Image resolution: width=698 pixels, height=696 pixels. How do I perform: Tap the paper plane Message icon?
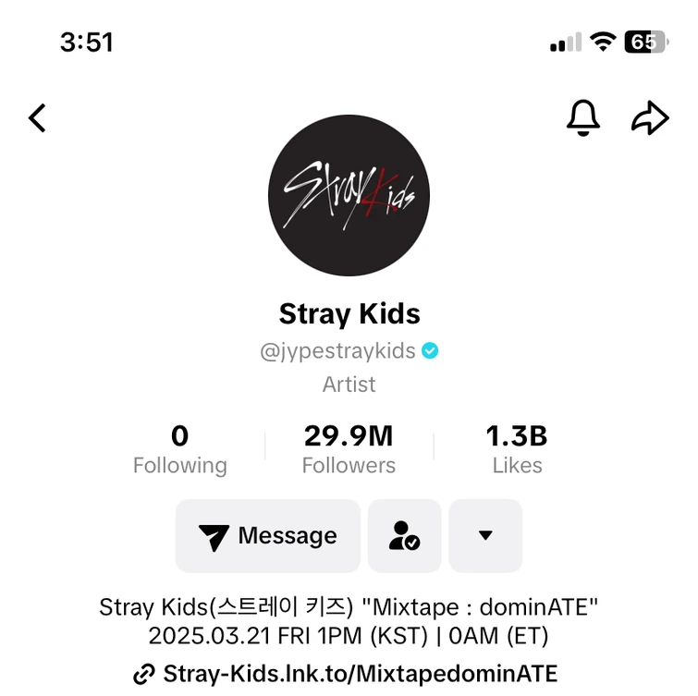tap(214, 537)
